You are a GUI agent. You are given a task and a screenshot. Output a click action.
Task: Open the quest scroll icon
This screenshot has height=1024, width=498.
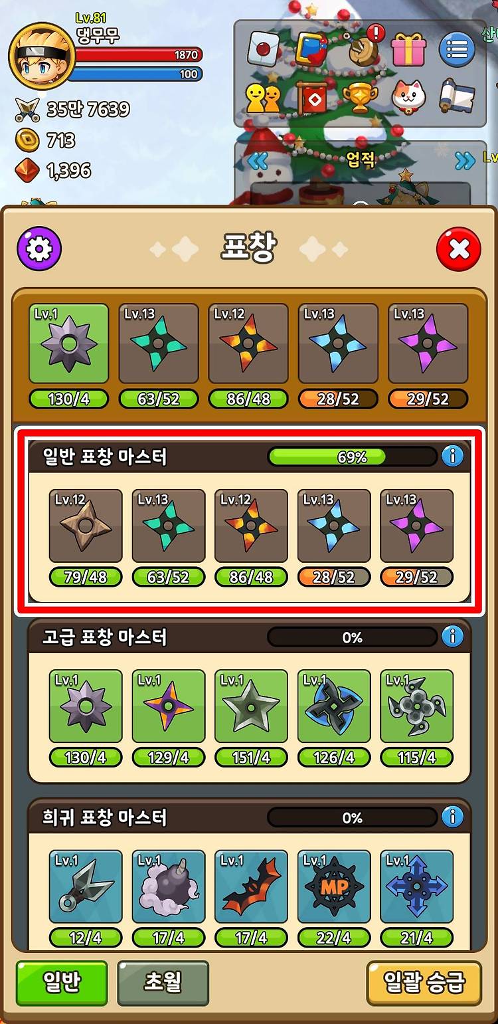457,97
